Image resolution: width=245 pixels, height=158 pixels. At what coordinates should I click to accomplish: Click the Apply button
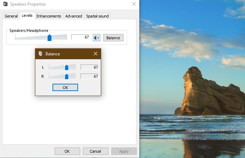pos(124,151)
